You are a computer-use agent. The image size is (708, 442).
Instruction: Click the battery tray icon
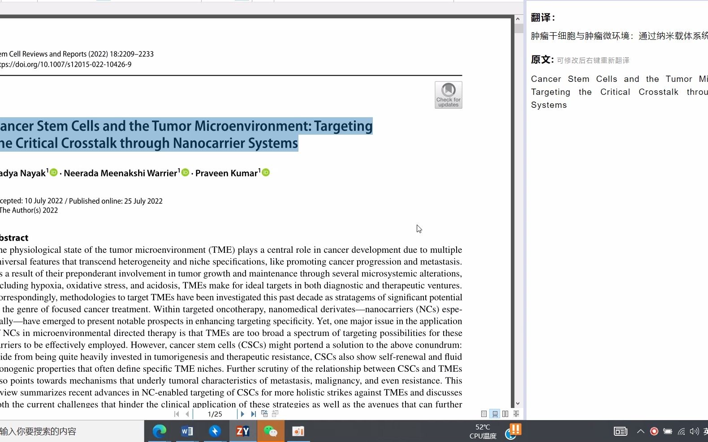click(x=668, y=431)
